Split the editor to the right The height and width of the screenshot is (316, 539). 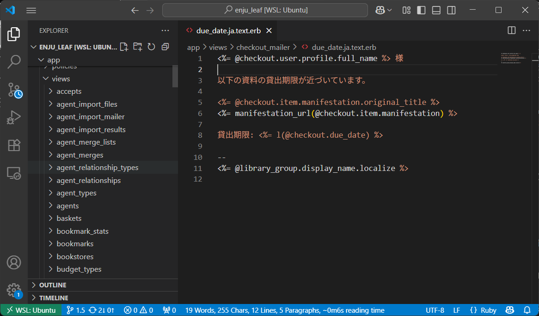[x=512, y=30]
